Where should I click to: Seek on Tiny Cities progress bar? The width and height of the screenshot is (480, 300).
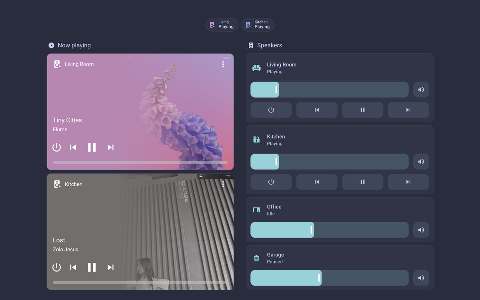point(140,162)
